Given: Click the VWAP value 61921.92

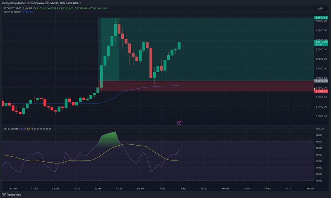Looking at the screenshot, I should point(28,12).
